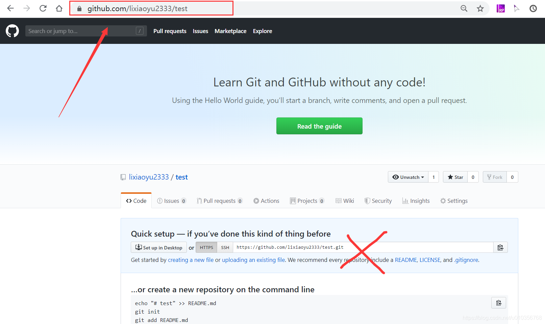This screenshot has height=324, width=545.
Task: Click the Fork button
Action: tap(495, 177)
